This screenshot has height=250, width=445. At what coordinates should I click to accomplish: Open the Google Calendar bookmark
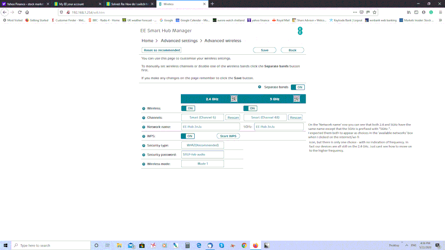coord(193,20)
